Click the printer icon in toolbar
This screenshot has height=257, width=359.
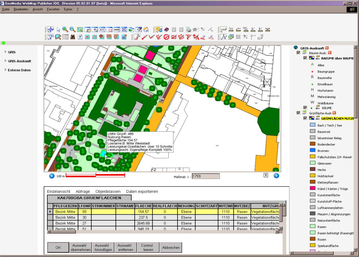(188, 29)
